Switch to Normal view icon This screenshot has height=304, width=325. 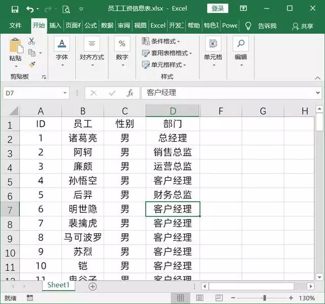click(180, 298)
